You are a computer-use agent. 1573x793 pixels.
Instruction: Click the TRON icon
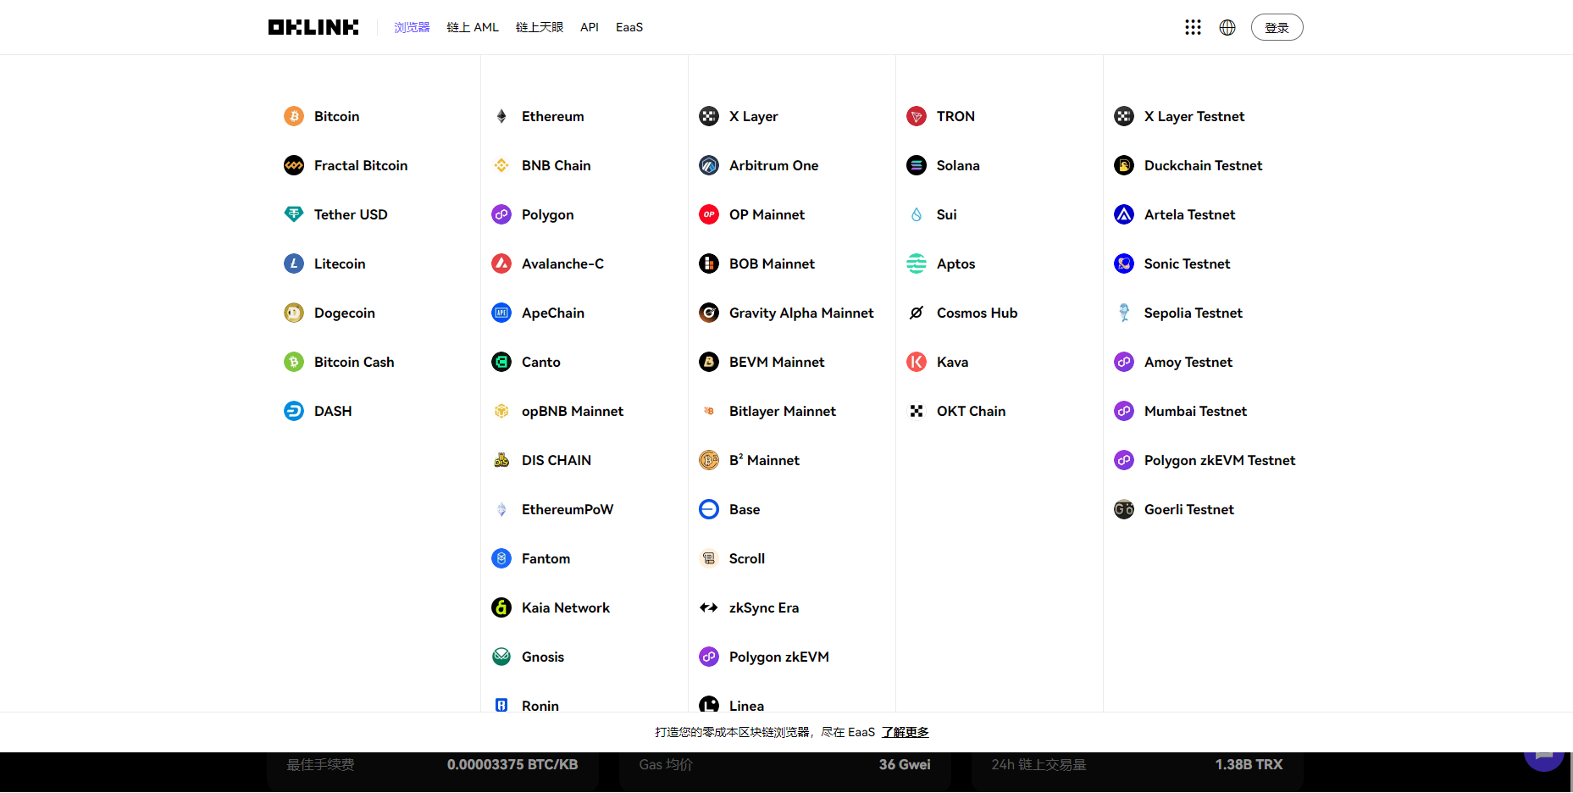(917, 116)
